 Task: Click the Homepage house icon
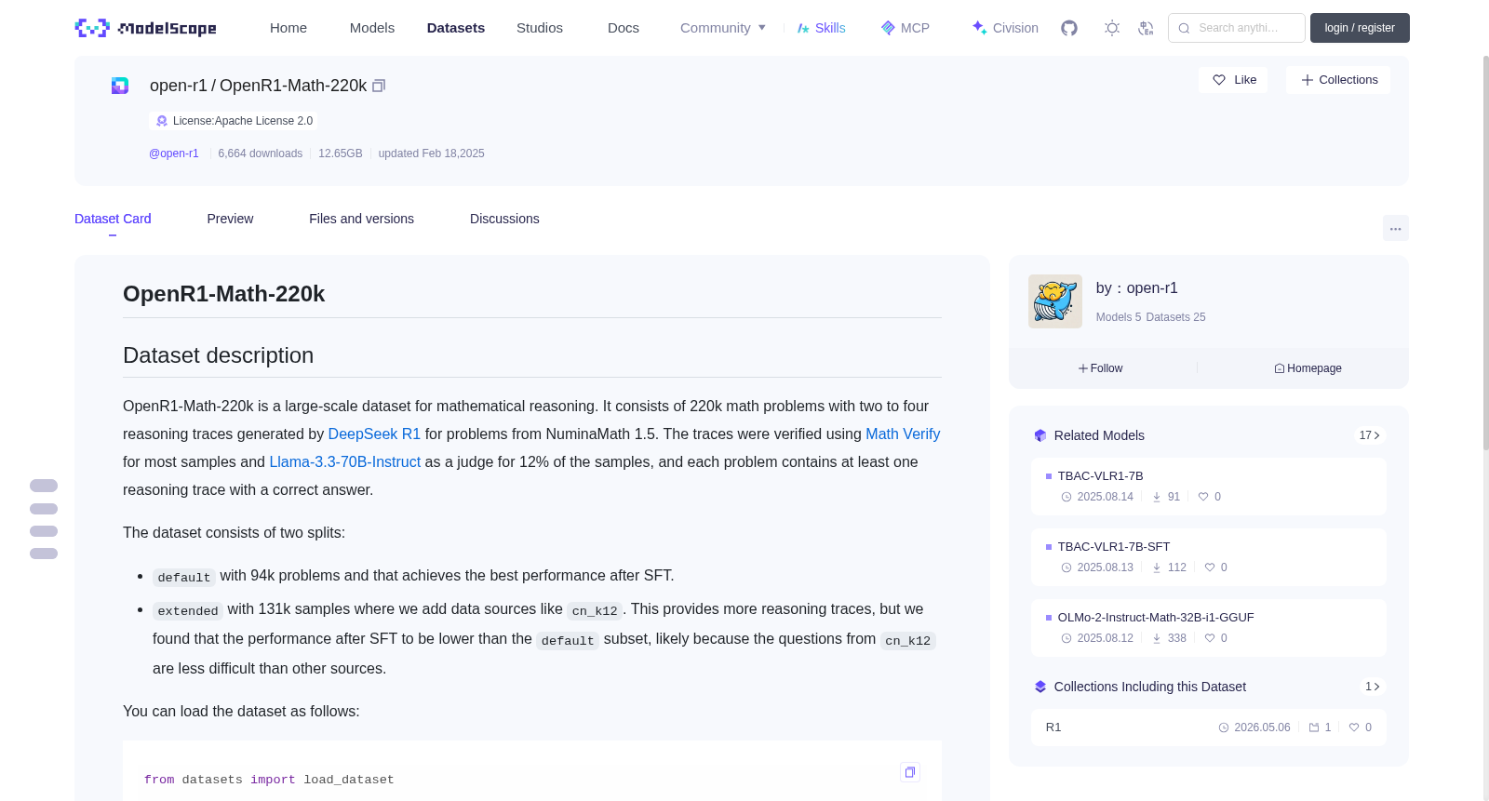[x=1280, y=368]
